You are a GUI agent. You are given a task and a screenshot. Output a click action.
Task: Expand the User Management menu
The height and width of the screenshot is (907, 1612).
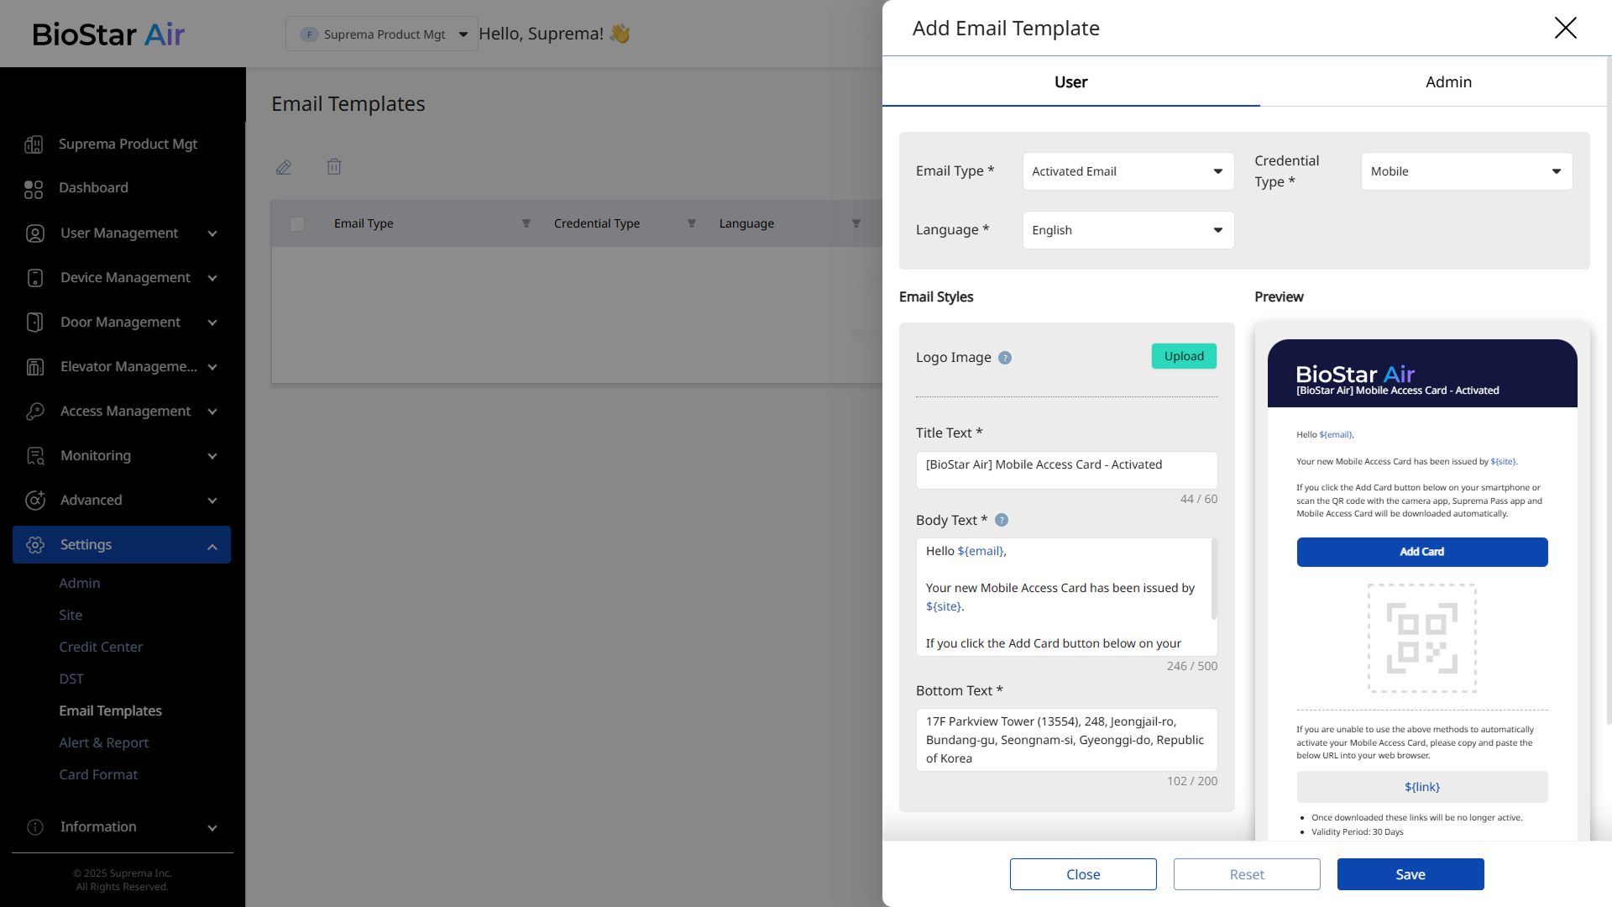pos(212,233)
